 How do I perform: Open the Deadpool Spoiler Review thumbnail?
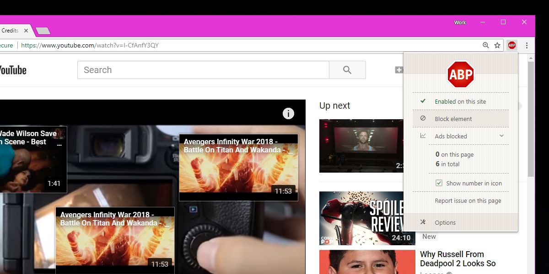tap(361, 218)
